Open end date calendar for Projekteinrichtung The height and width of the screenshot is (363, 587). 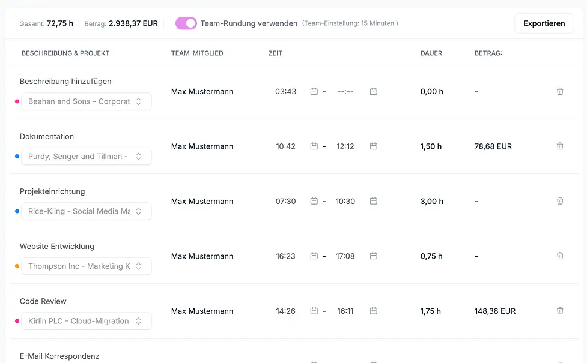tap(373, 201)
